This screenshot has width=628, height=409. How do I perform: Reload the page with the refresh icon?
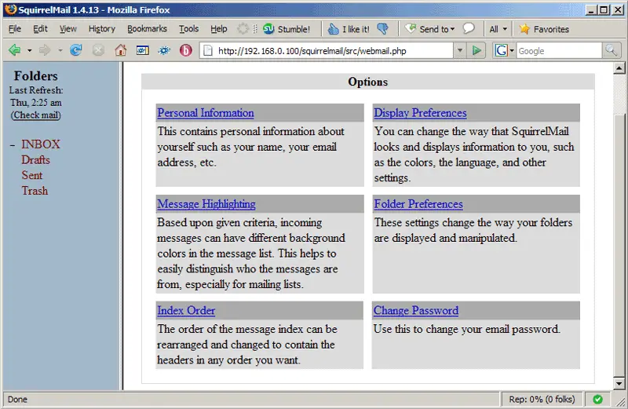[75, 50]
